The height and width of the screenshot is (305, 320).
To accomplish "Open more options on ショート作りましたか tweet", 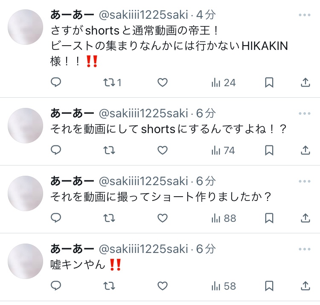I will 305,181.
